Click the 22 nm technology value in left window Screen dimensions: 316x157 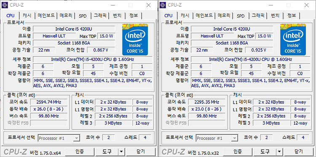pos(44,50)
